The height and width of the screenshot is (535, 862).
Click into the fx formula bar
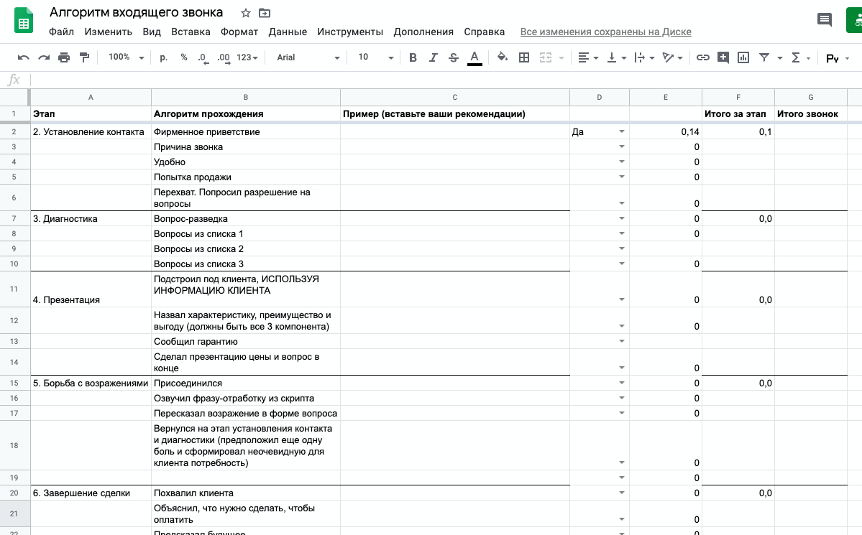[x=445, y=80]
